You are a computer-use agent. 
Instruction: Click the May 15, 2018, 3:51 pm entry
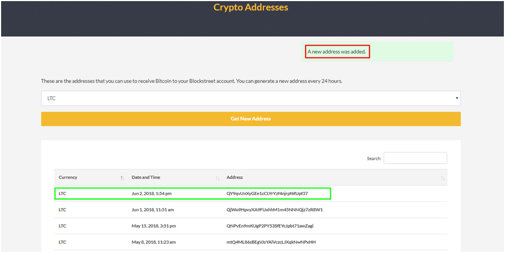pyautogui.click(x=154, y=225)
